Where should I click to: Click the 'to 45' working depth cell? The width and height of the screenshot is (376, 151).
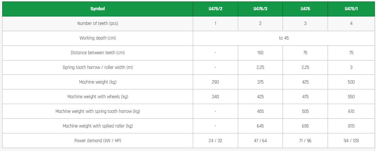coord(283,38)
